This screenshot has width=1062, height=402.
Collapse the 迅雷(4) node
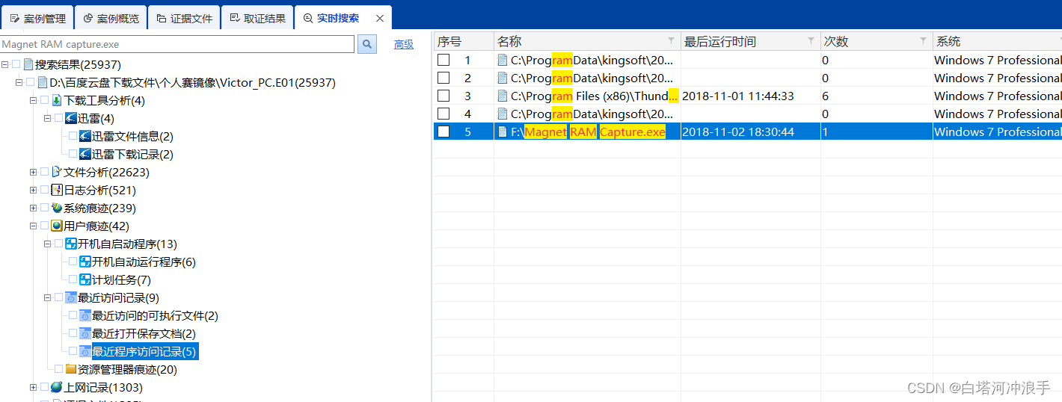[47, 118]
